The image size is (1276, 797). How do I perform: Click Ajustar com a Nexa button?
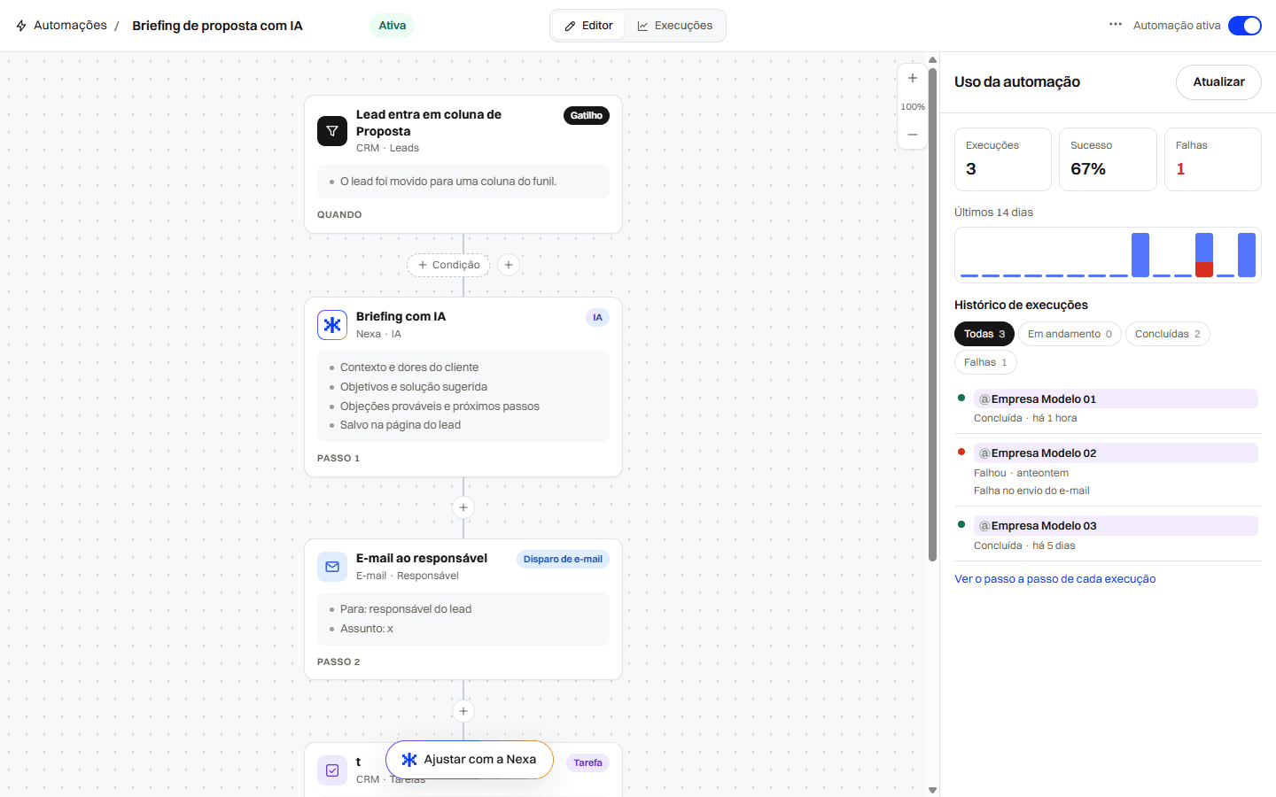470,760
